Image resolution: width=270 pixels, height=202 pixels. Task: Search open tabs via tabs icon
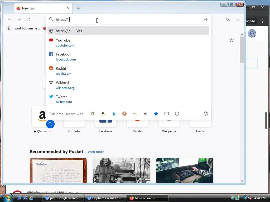click(x=167, y=114)
